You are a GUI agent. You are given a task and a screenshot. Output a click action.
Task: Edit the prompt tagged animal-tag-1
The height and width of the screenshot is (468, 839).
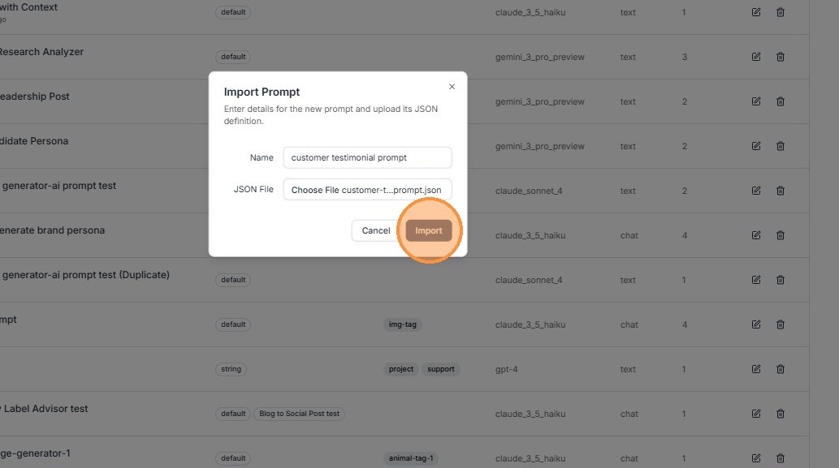click(756, 458)
